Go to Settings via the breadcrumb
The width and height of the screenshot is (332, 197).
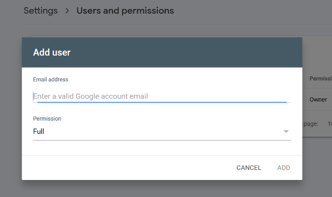[41, 11]
